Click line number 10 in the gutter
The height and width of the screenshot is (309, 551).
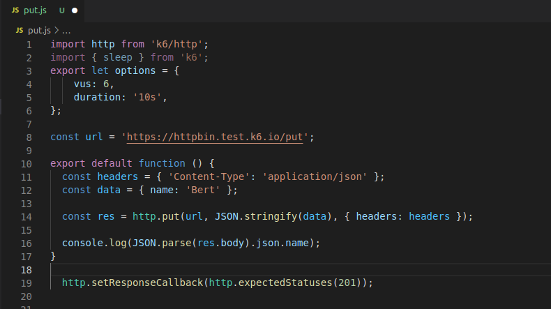[x=27, y=164]
